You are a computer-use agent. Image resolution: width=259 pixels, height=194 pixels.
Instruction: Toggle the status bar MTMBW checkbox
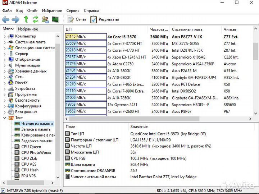pyautogui.click(x=3, y=191)
